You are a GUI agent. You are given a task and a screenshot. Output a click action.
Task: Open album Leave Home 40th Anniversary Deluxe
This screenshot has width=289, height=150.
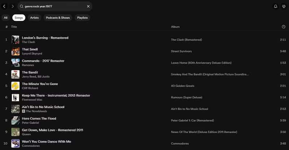pos(201,63)
